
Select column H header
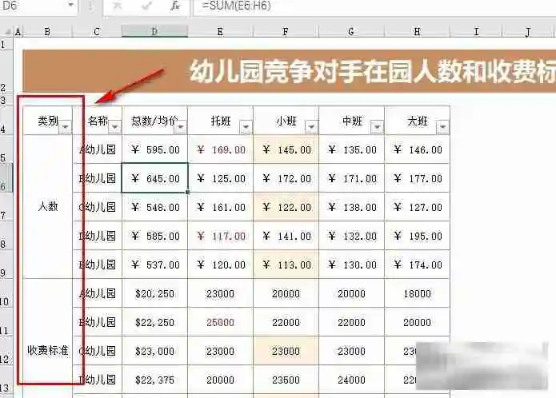(x=417, y=31)
